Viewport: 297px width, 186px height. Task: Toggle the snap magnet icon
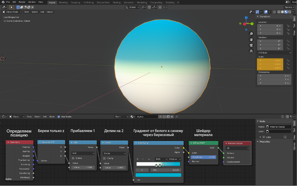coord(149,7)
